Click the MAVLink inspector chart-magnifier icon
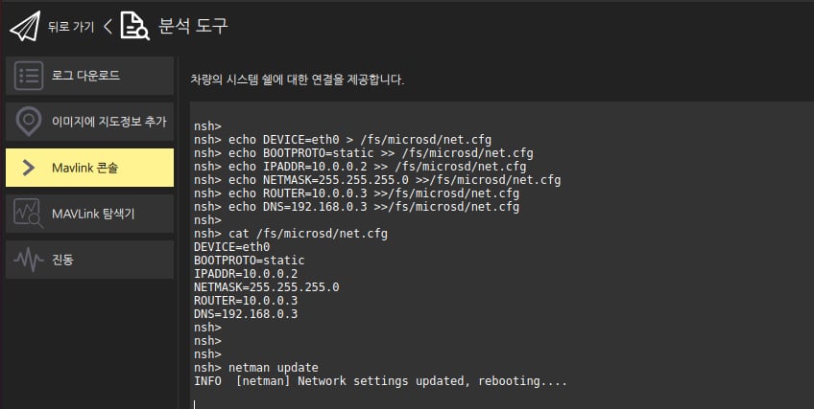The width and height of the screenshot is (814, 409). coord(28,214)
